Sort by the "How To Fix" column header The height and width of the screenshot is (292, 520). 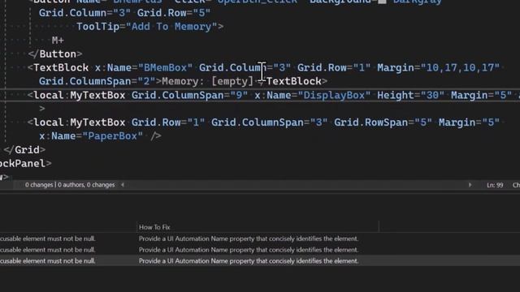154,227
